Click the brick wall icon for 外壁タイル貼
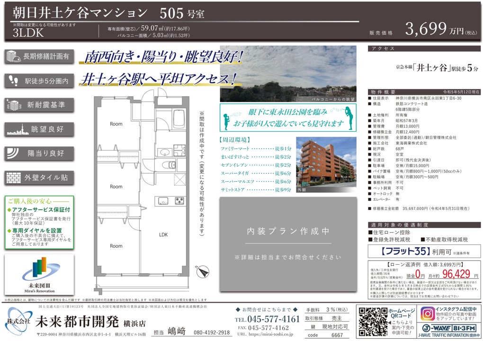 tap(13, 178)
